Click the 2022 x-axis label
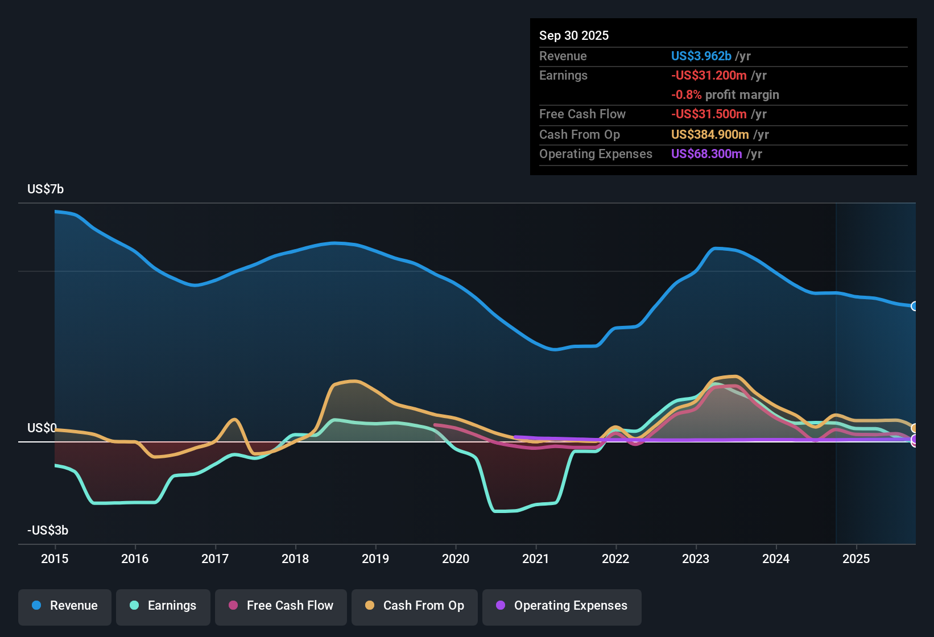The width and height of the screenshot is (934, 637). click(x=615, y=559)
